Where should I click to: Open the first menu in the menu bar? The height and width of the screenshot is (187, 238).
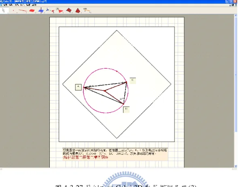5,5
